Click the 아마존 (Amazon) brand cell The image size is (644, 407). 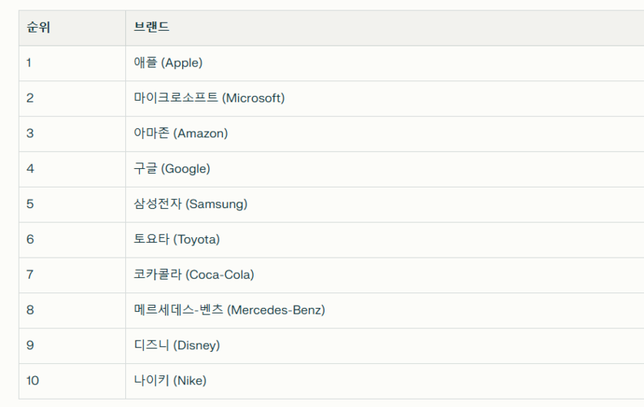[181, 133]
